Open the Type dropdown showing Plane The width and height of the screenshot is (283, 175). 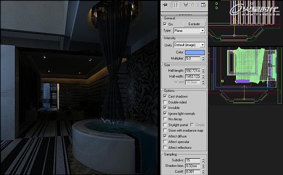click(x=189, y=30)
